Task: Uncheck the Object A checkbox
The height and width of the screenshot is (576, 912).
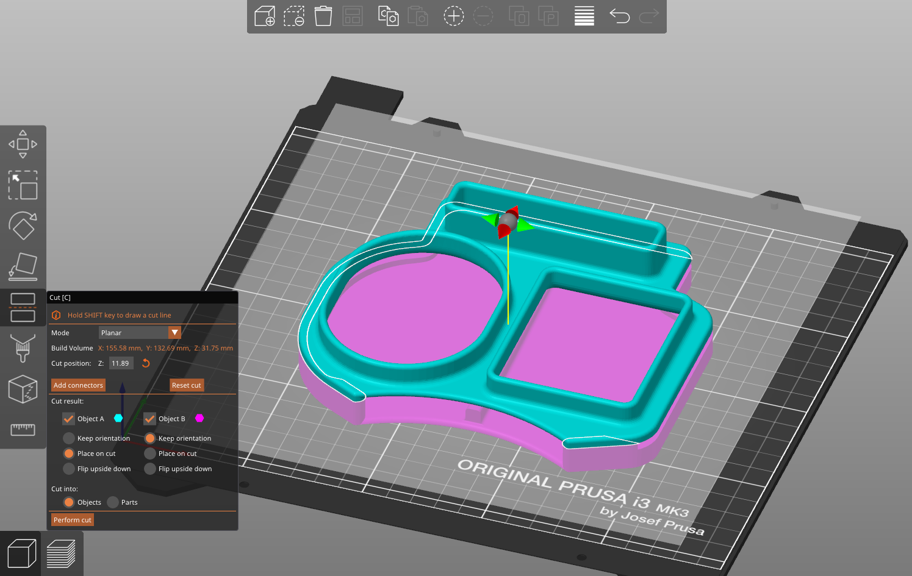Action: coord(68,419)
